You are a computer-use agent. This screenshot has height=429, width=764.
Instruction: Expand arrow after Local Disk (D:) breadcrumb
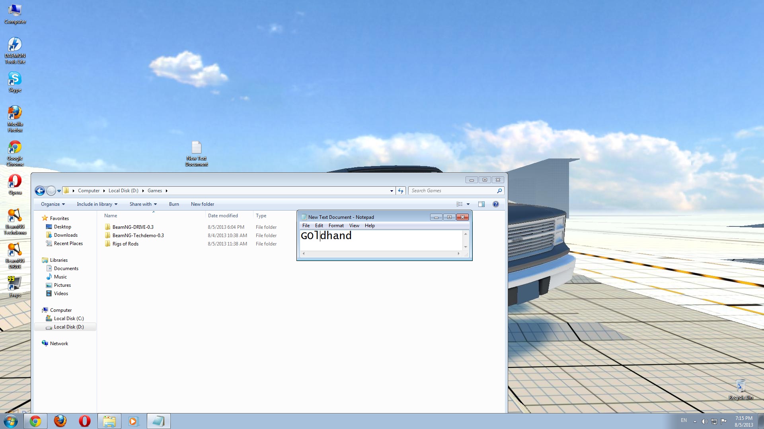(x=143, y=191)
